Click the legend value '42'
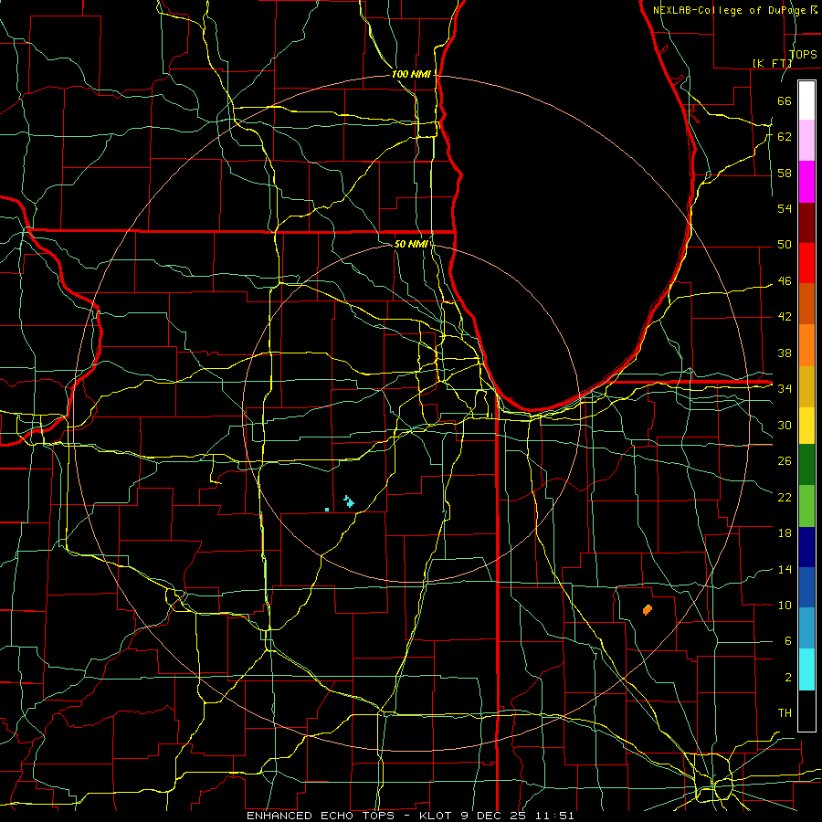The image size is (822, 822). tap(785, 316)
